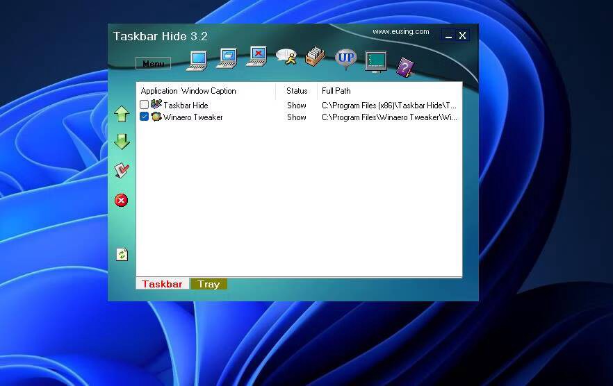Uncheck the Winaero Tweaker row checkbox

[x=144, y=117]
